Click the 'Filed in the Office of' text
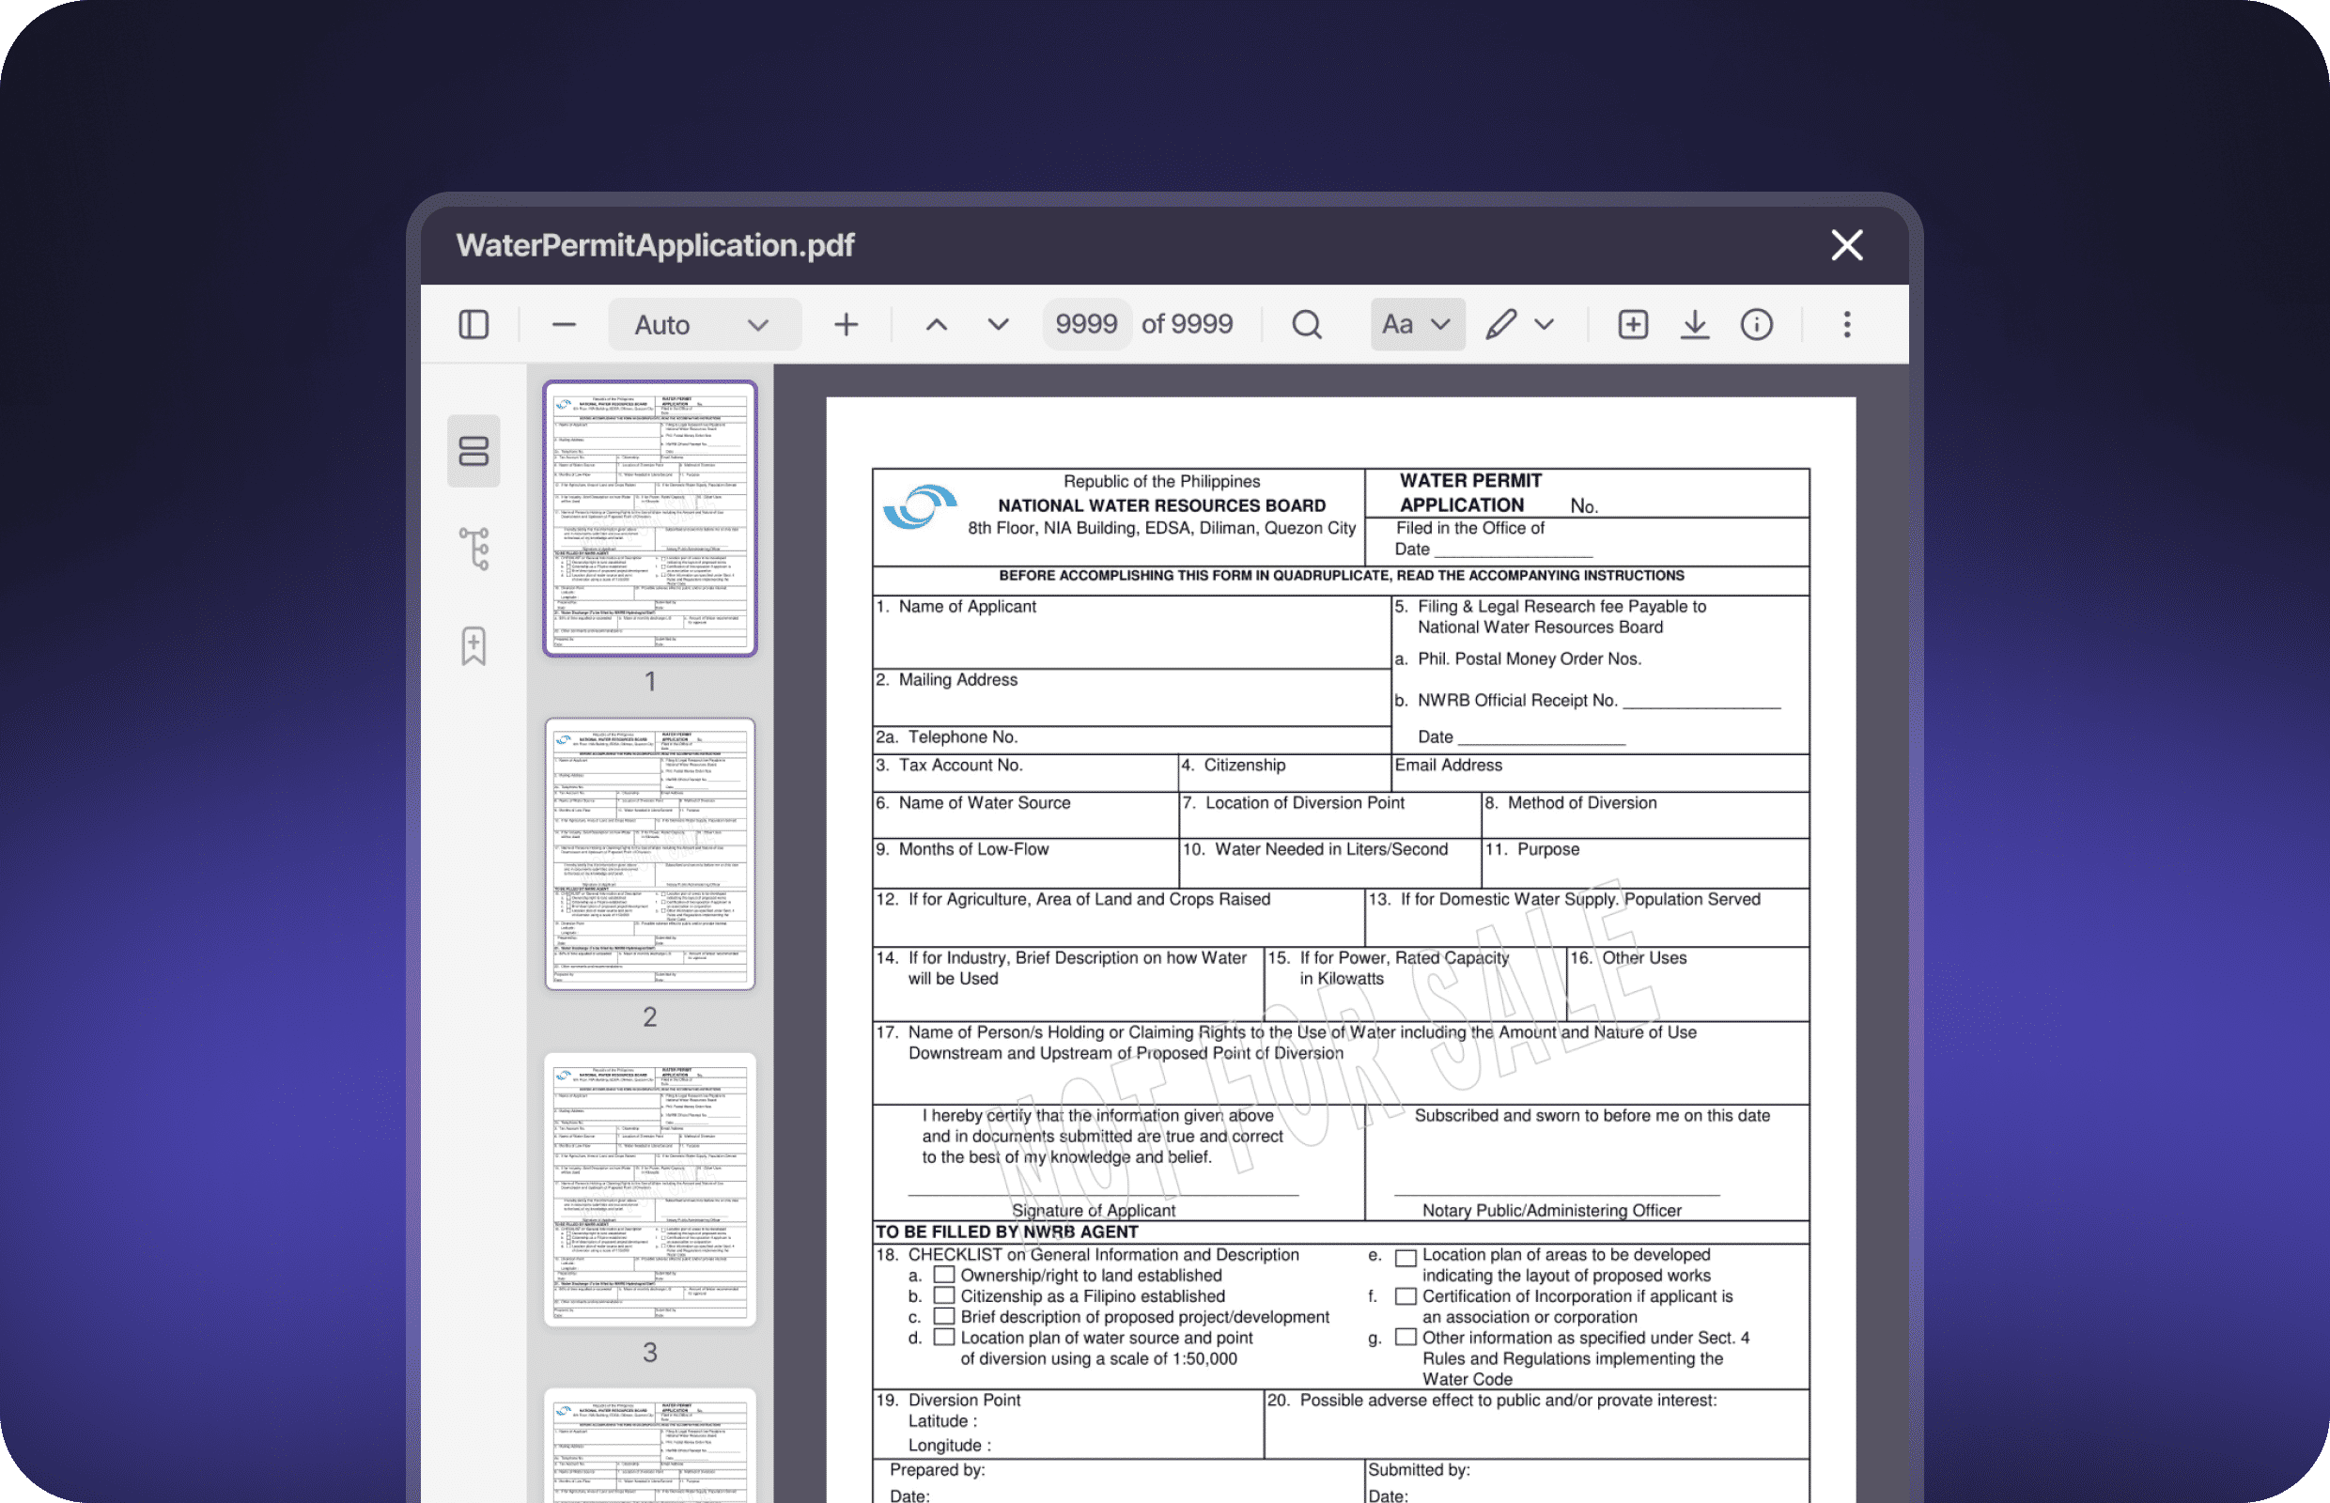 click(x=1470, y=528)
